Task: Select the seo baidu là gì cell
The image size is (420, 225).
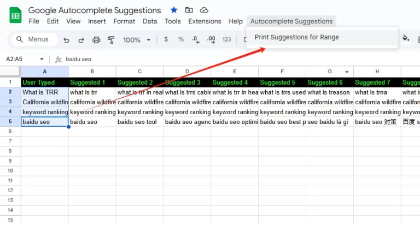Action: point(330,122)
